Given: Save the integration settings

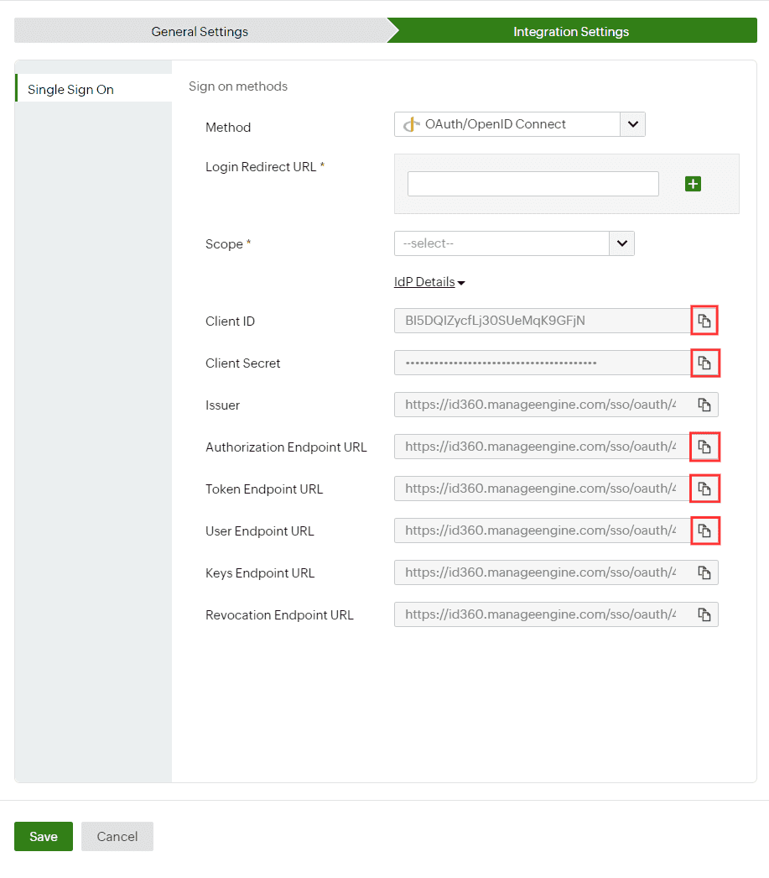Looking at the screenshot, I should (44, 837).
